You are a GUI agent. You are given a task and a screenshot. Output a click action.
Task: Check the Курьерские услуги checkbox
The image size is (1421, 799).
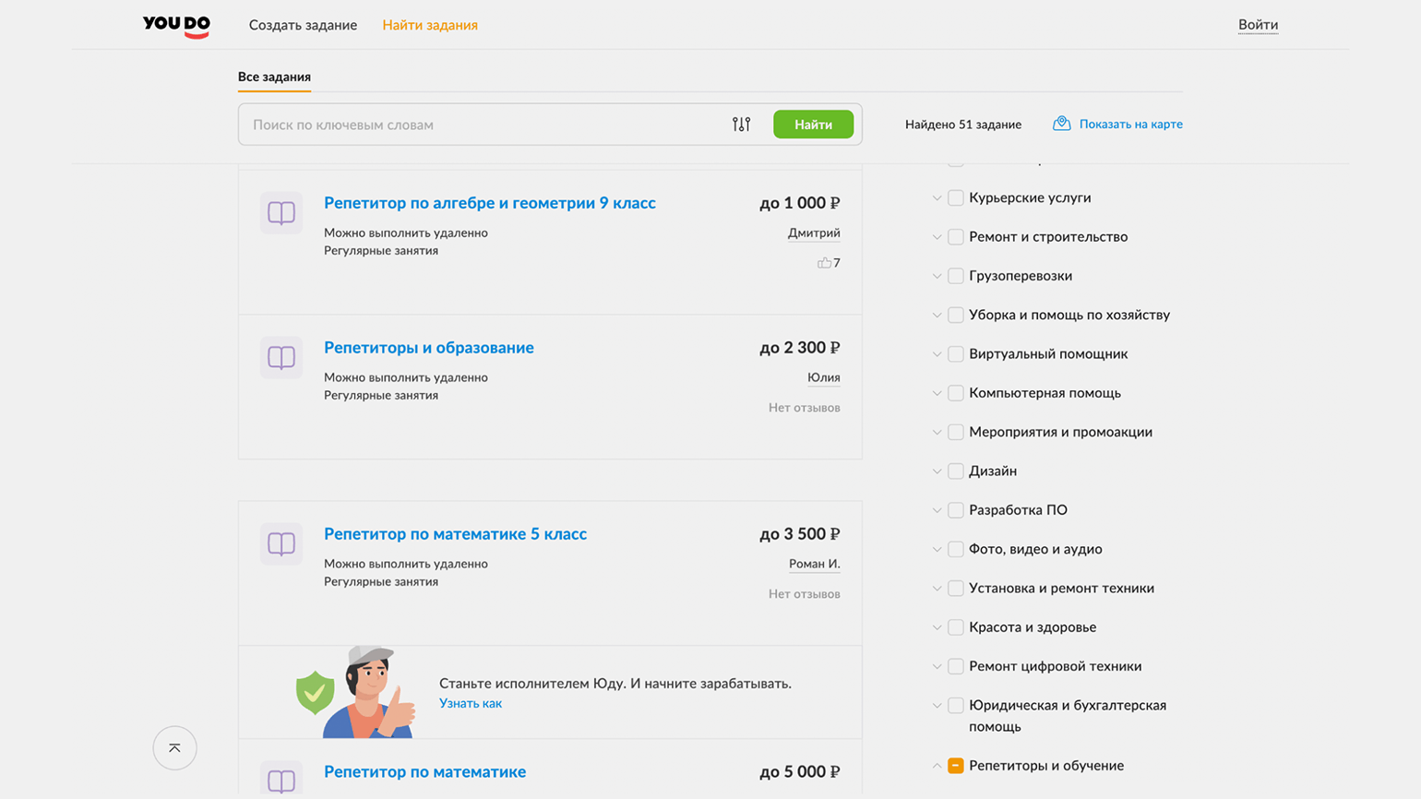click(x=956, y=198)
